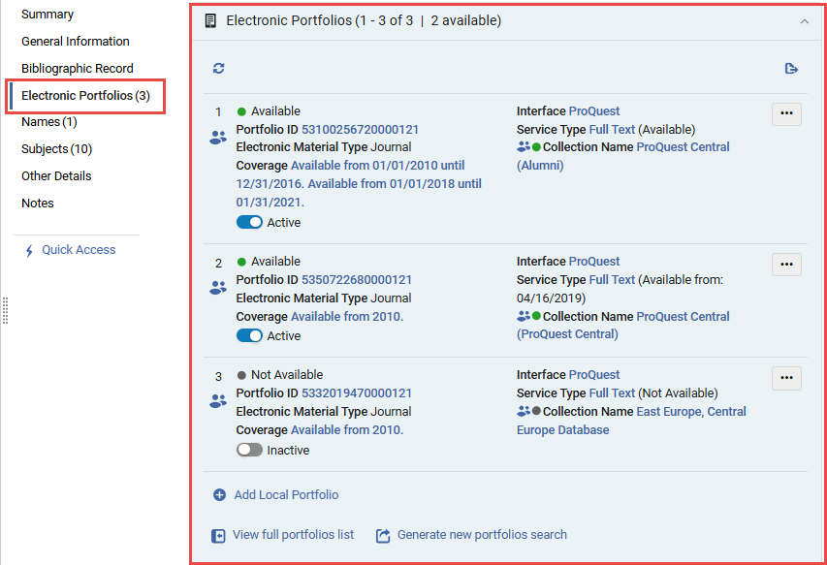Image resolution: width=827 pixels, height=565 pixels.
Task: Click the export portfolios list icon
Action: pos(791,68)
